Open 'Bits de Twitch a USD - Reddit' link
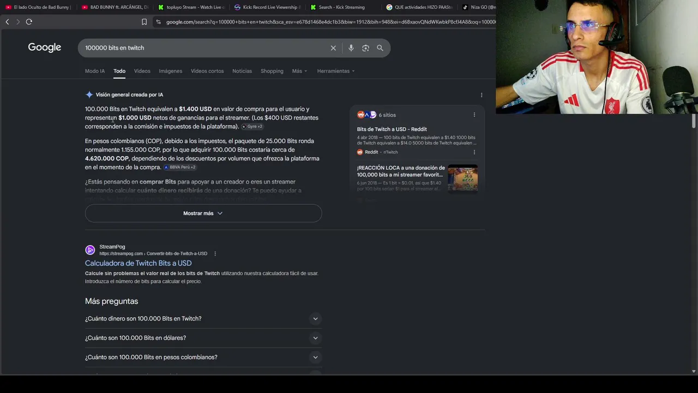The width and height of the screenshot is (698, 393). point(392,129)
